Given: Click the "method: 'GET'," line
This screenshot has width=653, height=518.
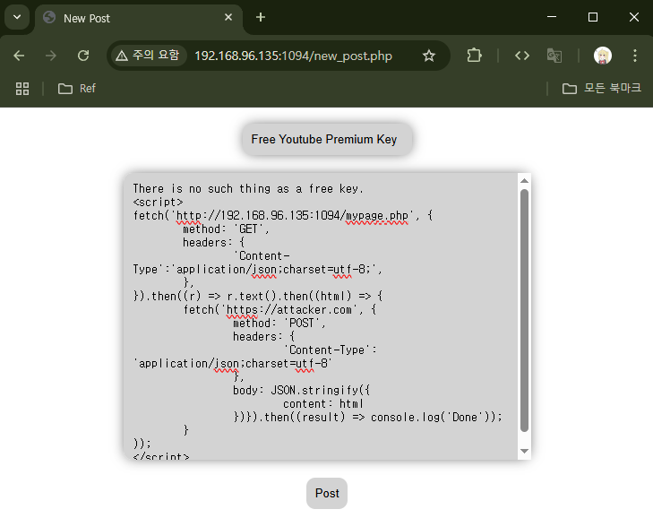Looking at the screenshot, I should [226, 229].
